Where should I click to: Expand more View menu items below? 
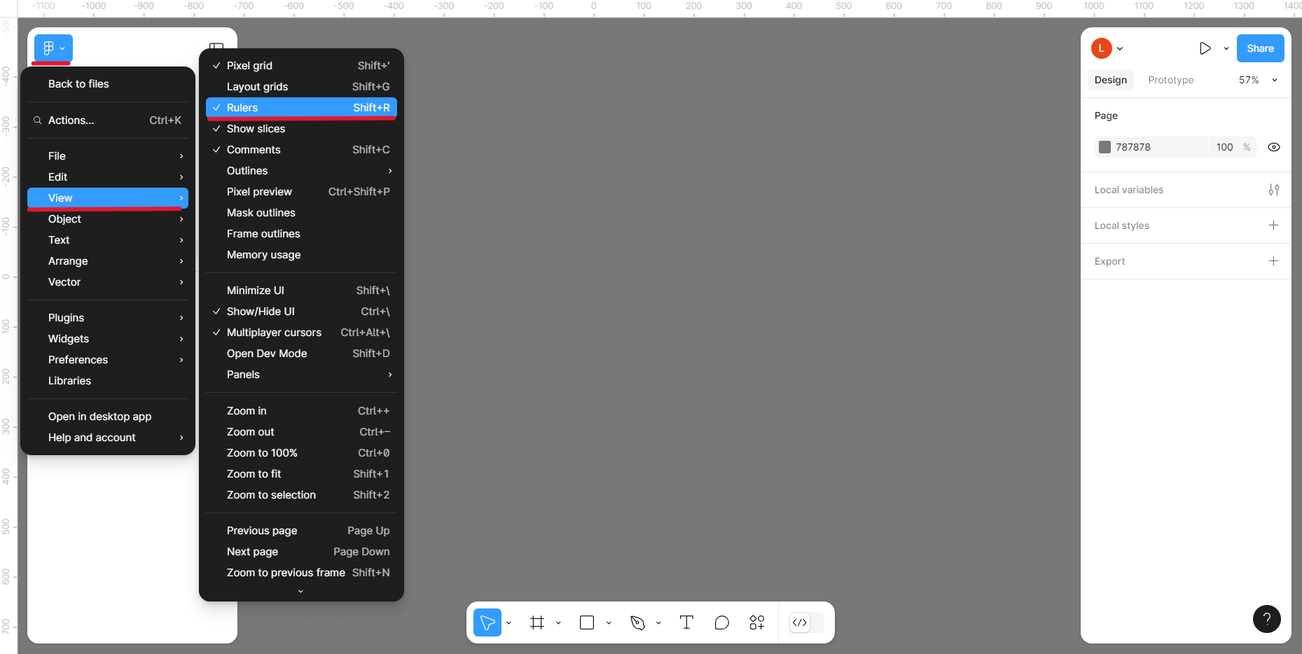click(301, 591)
